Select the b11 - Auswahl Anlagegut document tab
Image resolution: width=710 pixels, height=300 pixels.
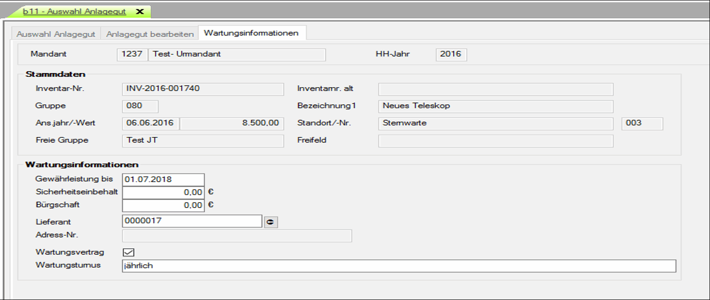pyautogui.click(x=75, y=12)
